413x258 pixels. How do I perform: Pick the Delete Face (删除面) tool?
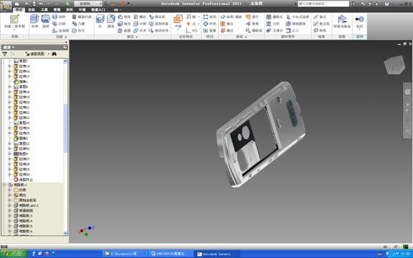click(x=254, y=31)
